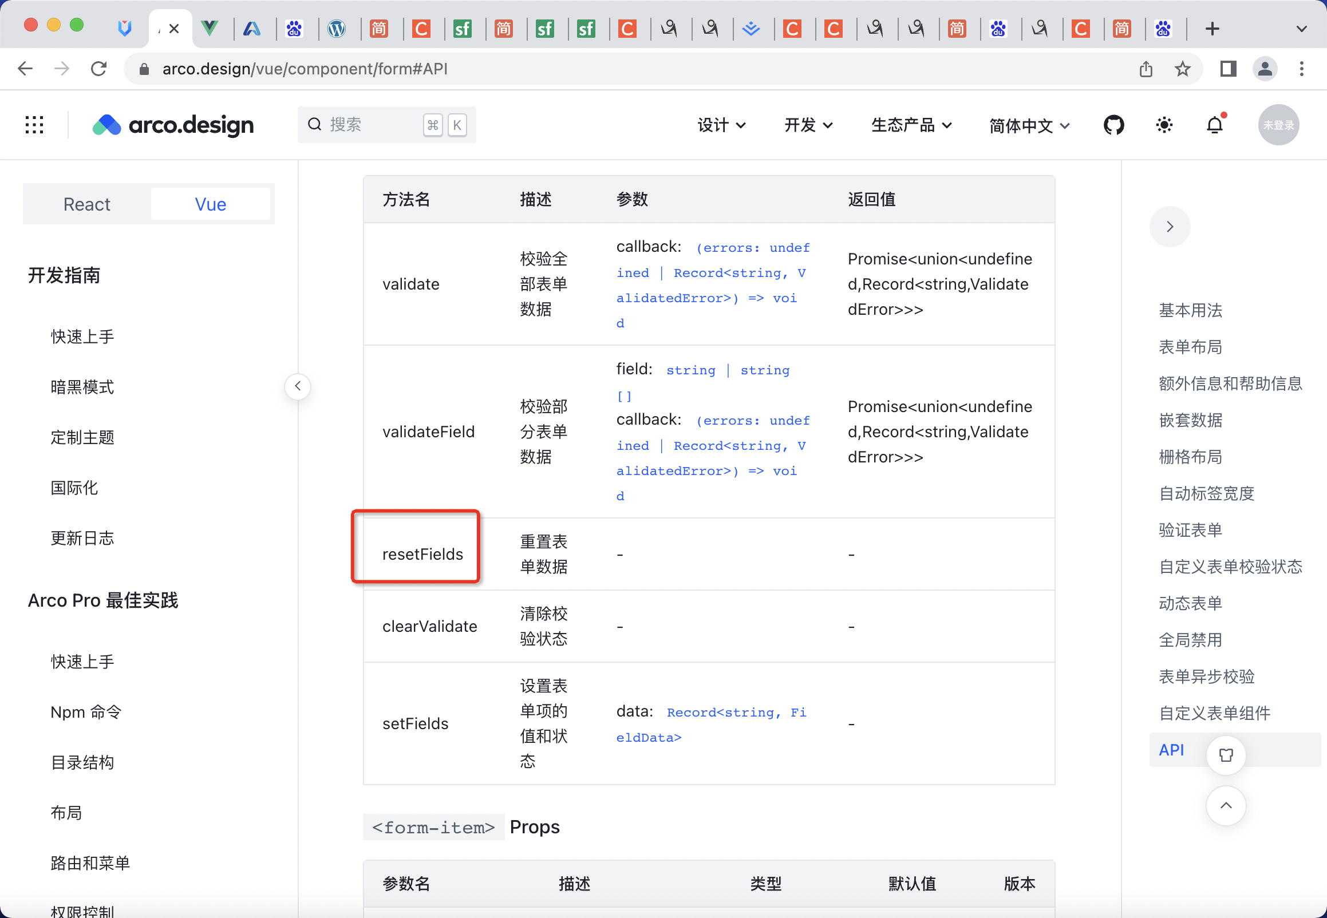Open the 简体中文 language dropdown
This screenshot has width=1327, height=918.
click(x=1029, y=125)
